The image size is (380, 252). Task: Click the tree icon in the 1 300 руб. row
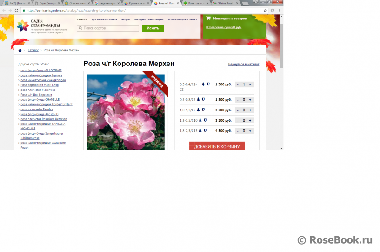[203, 84]
